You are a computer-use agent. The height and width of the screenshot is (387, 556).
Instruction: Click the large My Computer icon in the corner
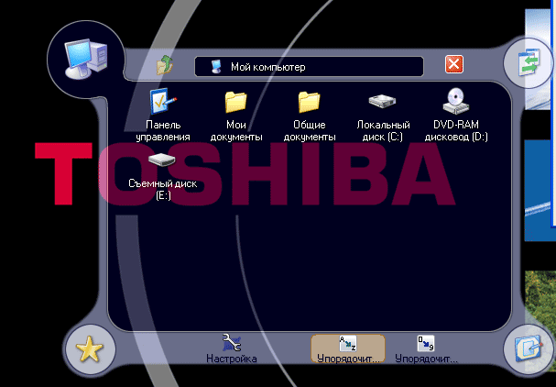pos(85,59)
